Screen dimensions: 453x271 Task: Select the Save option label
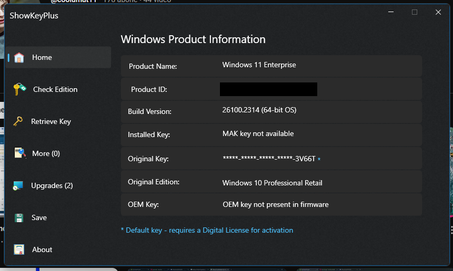coord(39,217)
